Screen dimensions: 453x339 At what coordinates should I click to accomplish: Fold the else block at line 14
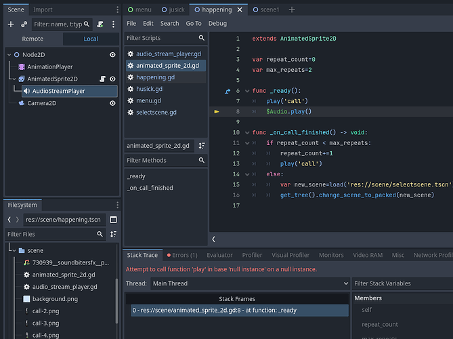click(247, 174)
